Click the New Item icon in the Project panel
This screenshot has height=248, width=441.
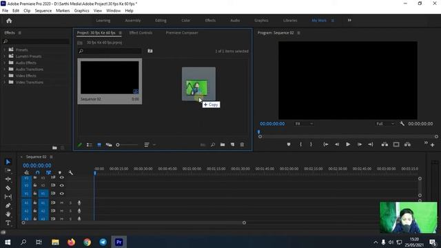[232, 145]
